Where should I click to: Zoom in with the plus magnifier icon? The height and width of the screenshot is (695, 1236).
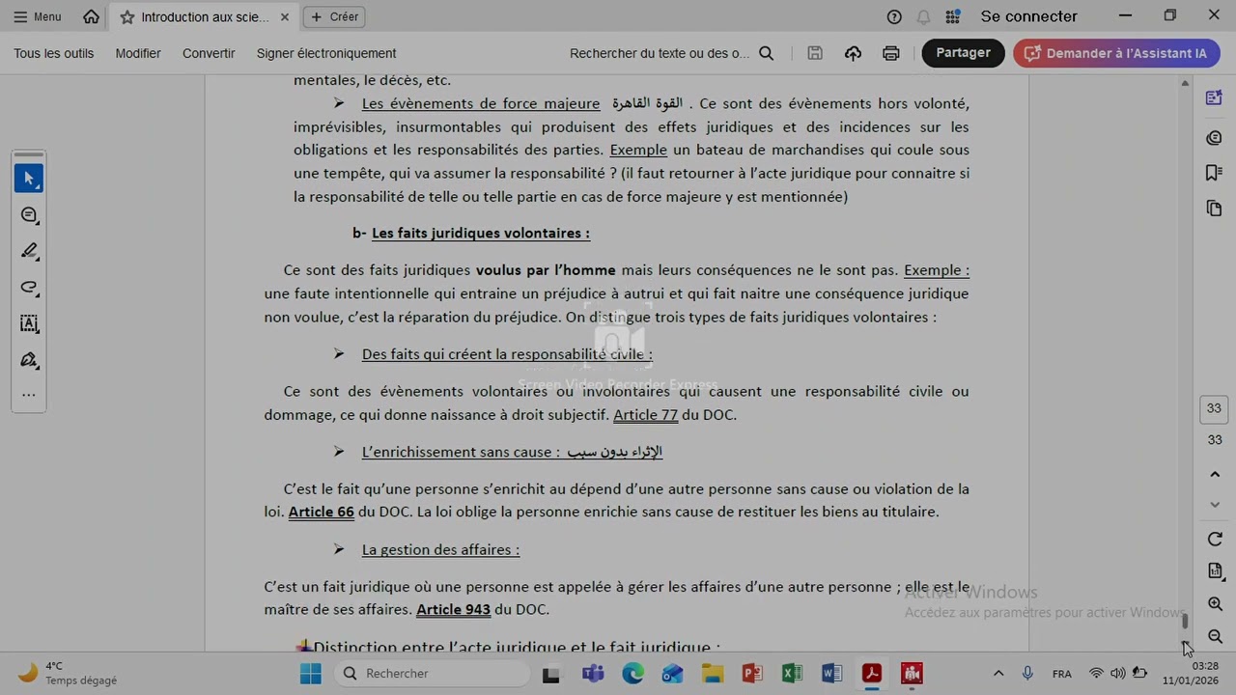1215,604
